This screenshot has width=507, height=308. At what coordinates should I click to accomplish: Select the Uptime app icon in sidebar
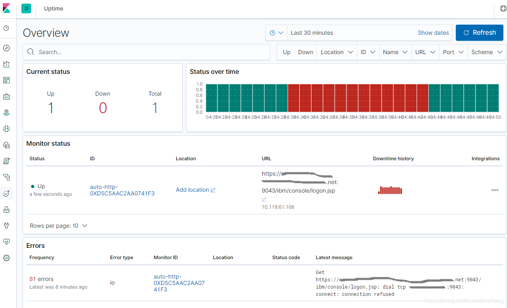pyautogui.click(x=6, y=193)
